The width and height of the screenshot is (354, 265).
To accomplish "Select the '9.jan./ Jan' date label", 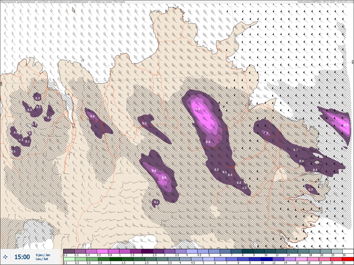I will [x=43, y=255].
